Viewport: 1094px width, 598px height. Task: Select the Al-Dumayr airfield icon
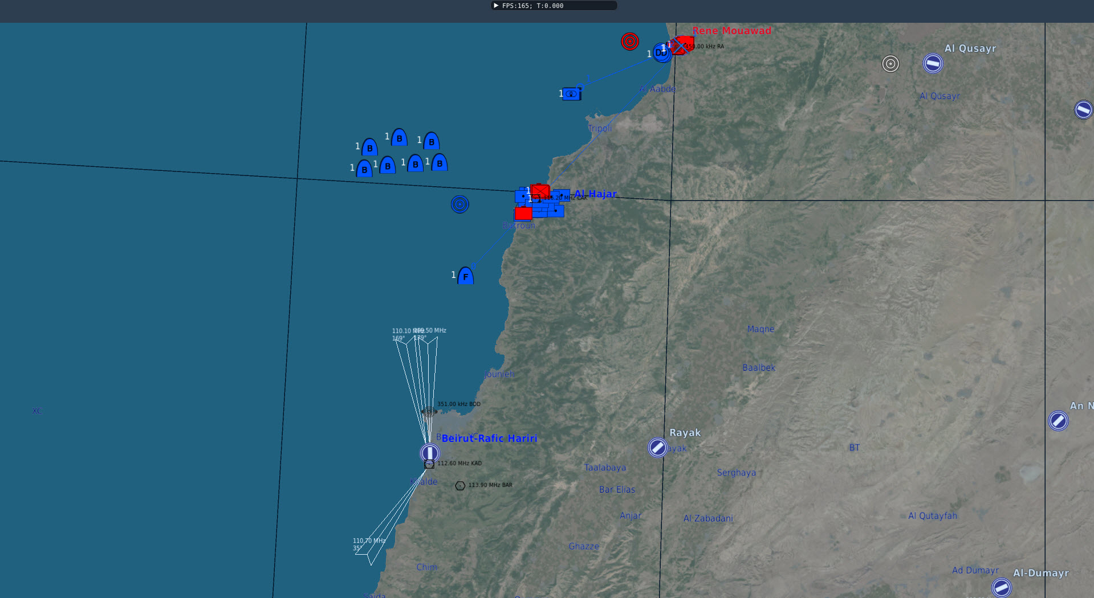(x=1001, y=587)
